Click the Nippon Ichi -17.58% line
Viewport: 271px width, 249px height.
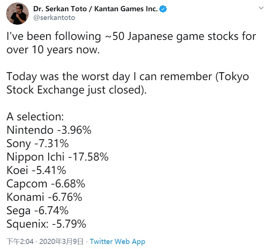pyautogui.click(x=57, y=157)
